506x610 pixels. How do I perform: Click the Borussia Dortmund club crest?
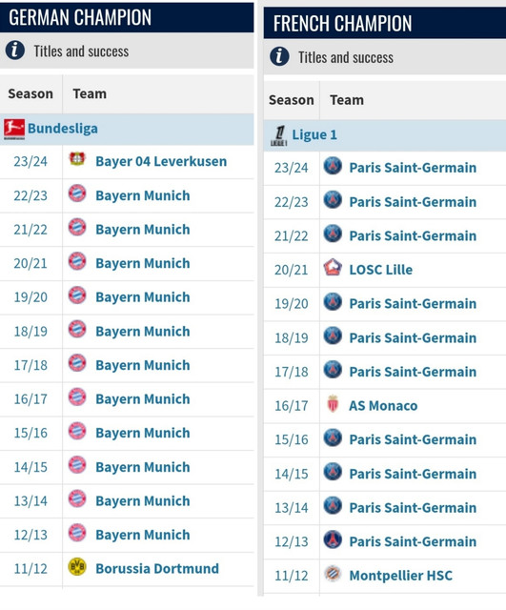pos(77,567)
